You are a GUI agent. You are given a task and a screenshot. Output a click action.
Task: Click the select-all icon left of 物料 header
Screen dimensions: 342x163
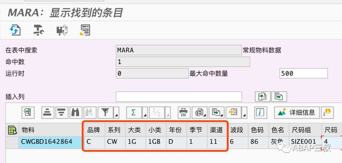[12, 130]
